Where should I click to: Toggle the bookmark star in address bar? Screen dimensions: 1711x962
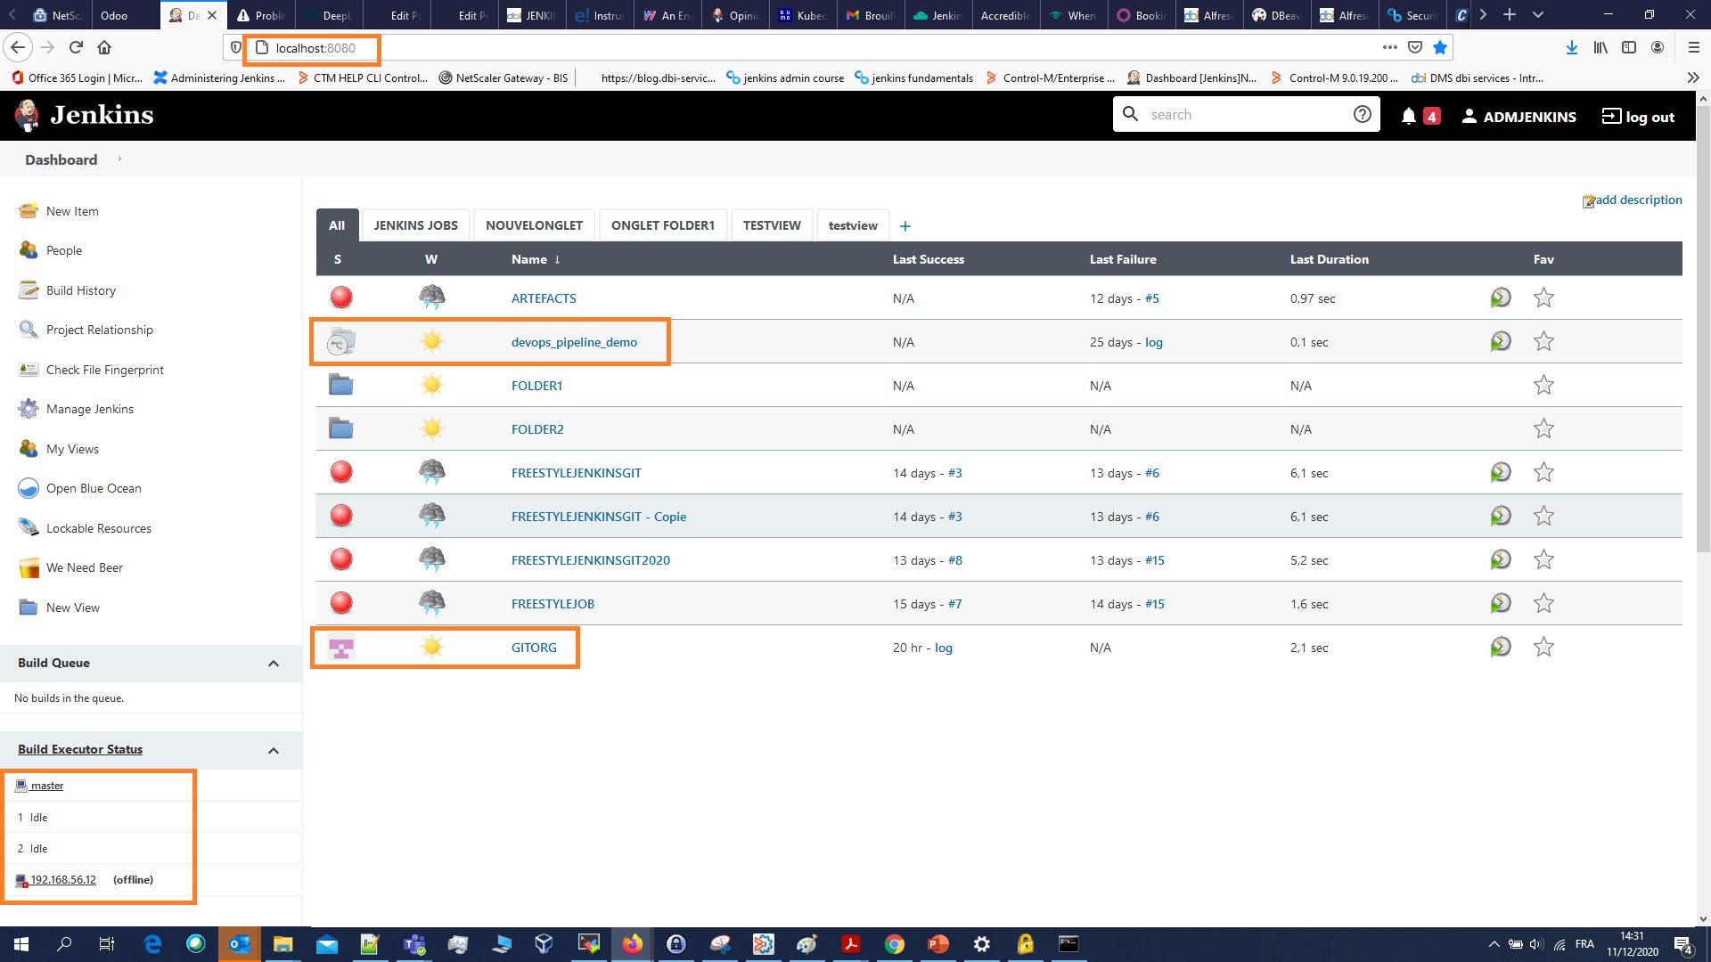[1440, 47]
